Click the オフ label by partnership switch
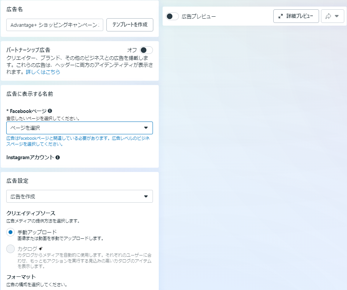Screen dimensions: 347x290 [132, 50]
